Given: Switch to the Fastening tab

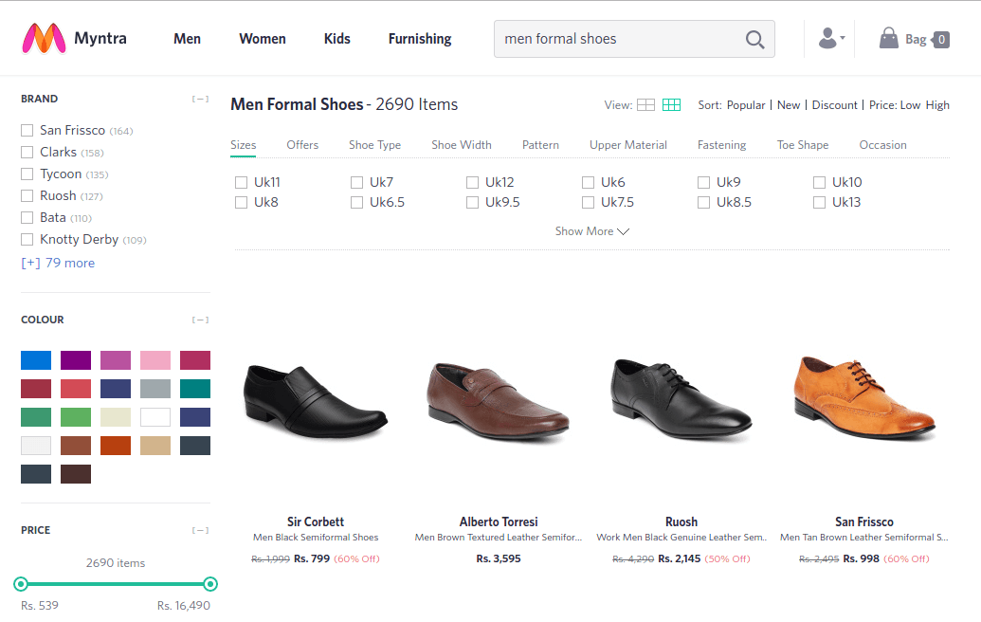Looking at the screenshot, I should [x=722, y=144].
